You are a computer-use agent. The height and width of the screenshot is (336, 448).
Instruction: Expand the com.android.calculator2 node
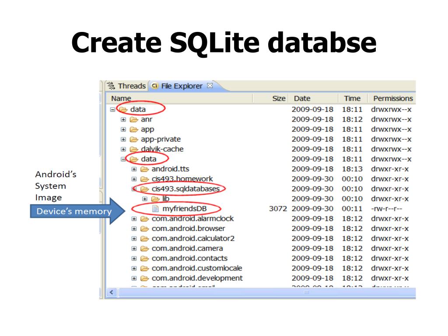134,238
